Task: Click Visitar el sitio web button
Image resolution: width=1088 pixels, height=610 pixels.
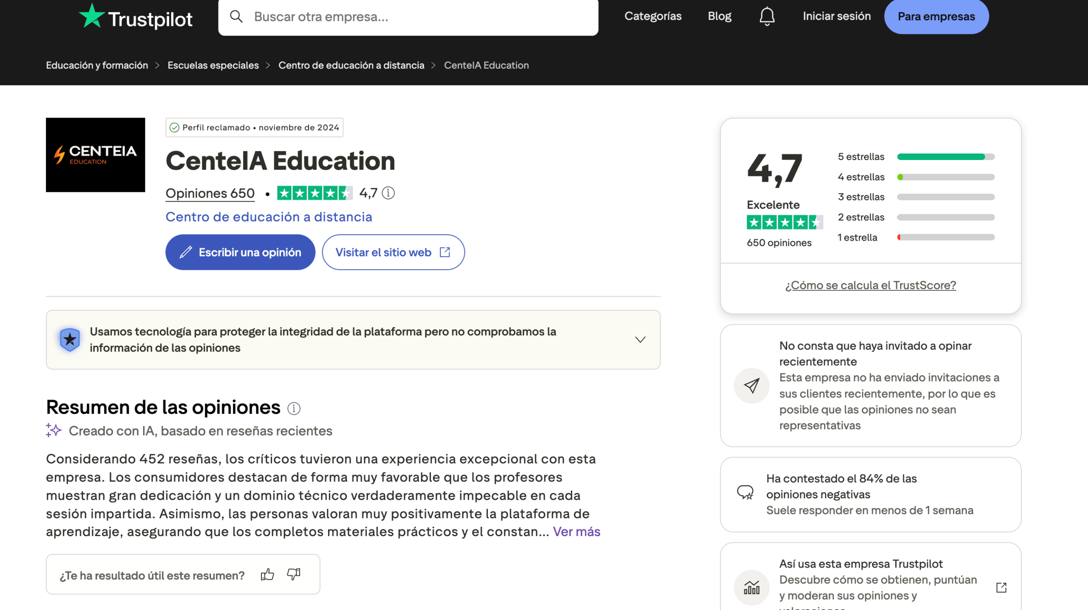Action: 393,252
